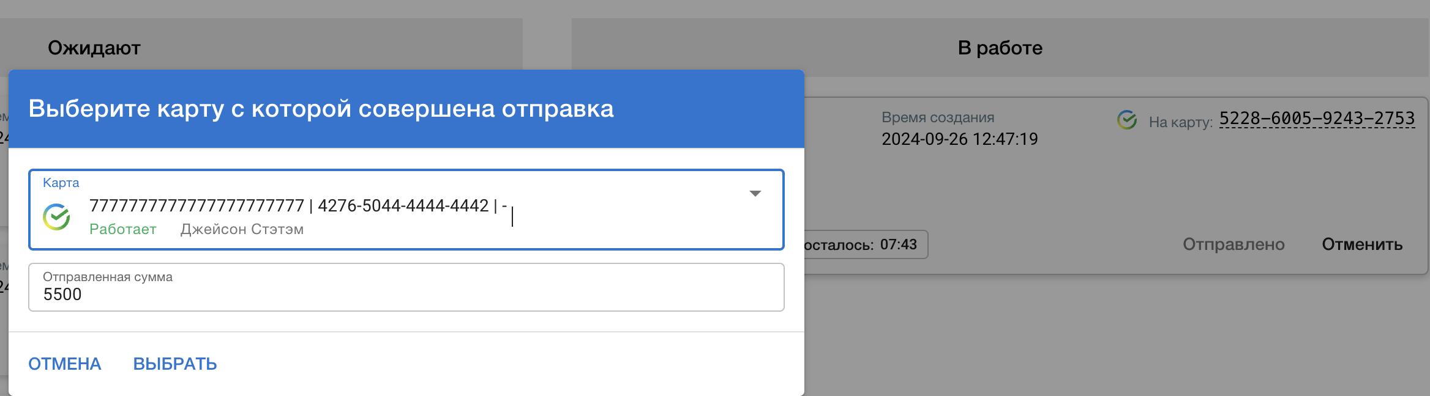Click the Sber logo in the card selector
This screenshot has width=1430, height=396.
56,217
